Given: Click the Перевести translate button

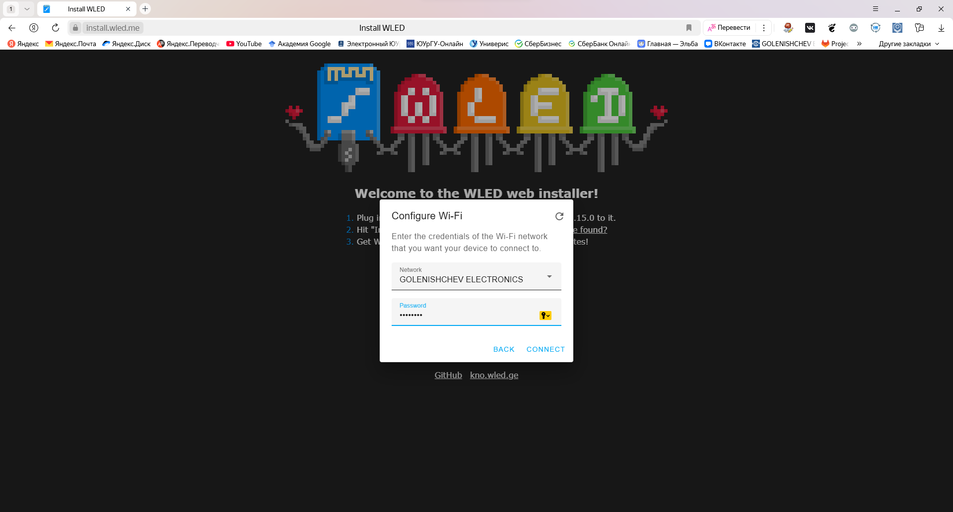Looking at the screenshot, I should pyautogui.click(x=729, y=28).
